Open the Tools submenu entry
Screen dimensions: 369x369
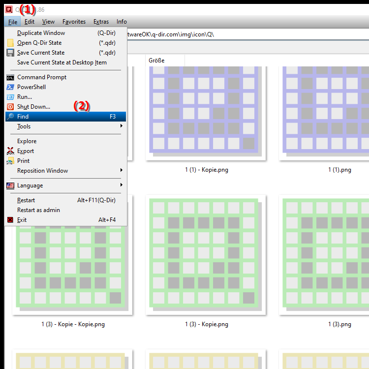pos(65,126)
